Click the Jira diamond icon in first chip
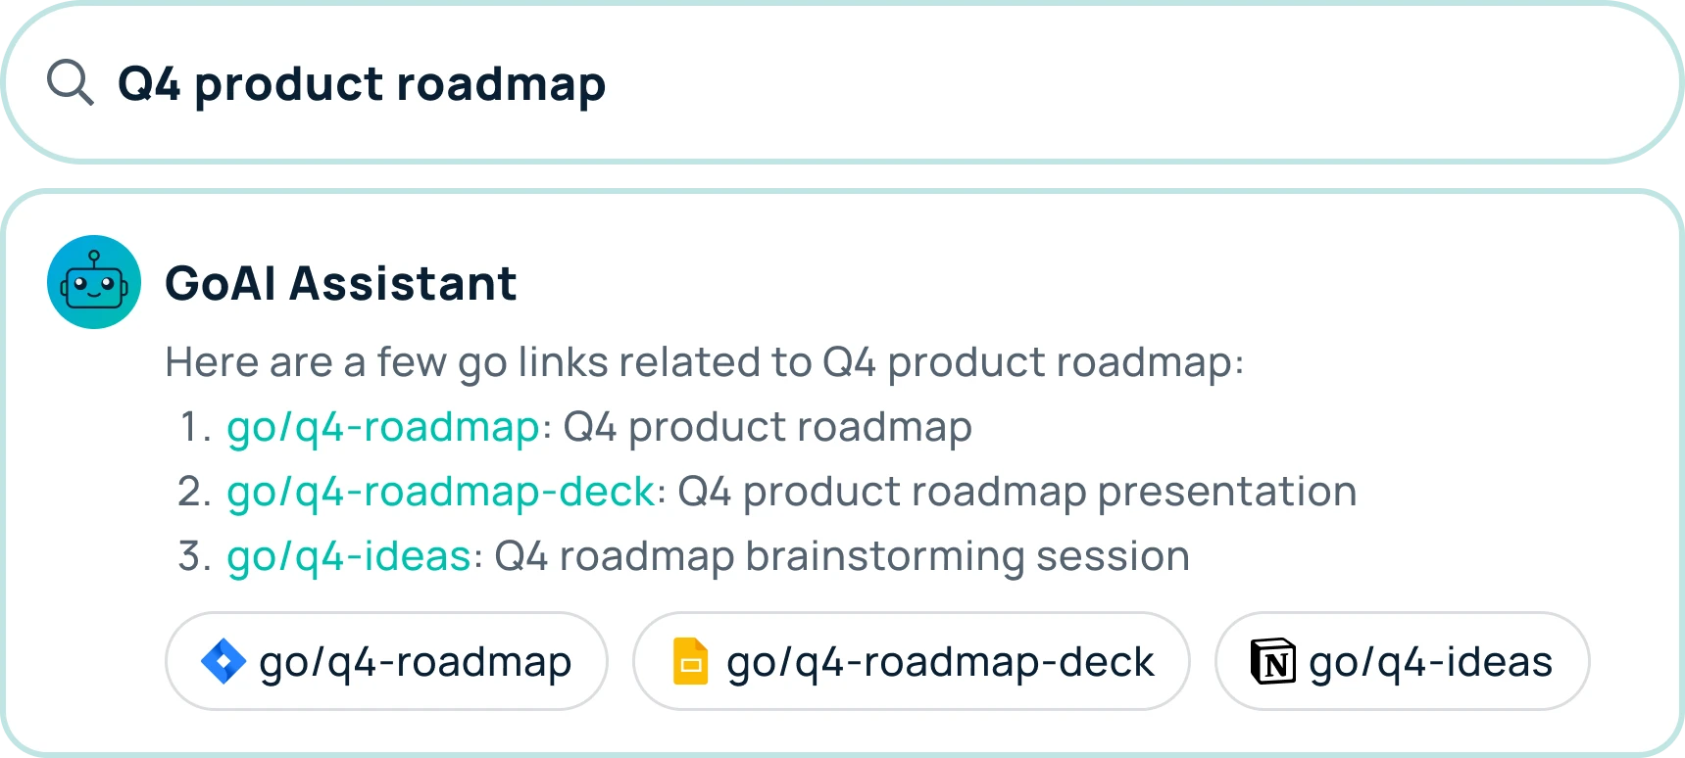Image resolution: width=1685 pixels, height=758 pixels. (x=223, y=661)
